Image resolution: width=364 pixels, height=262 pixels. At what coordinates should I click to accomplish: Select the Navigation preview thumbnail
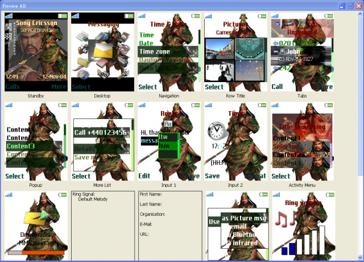coord(169,52)
